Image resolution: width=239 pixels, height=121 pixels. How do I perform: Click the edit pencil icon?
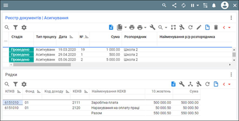pos(199,27)
